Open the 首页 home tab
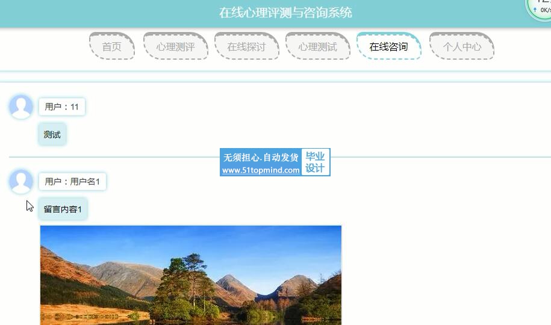 tap(111, 47)
